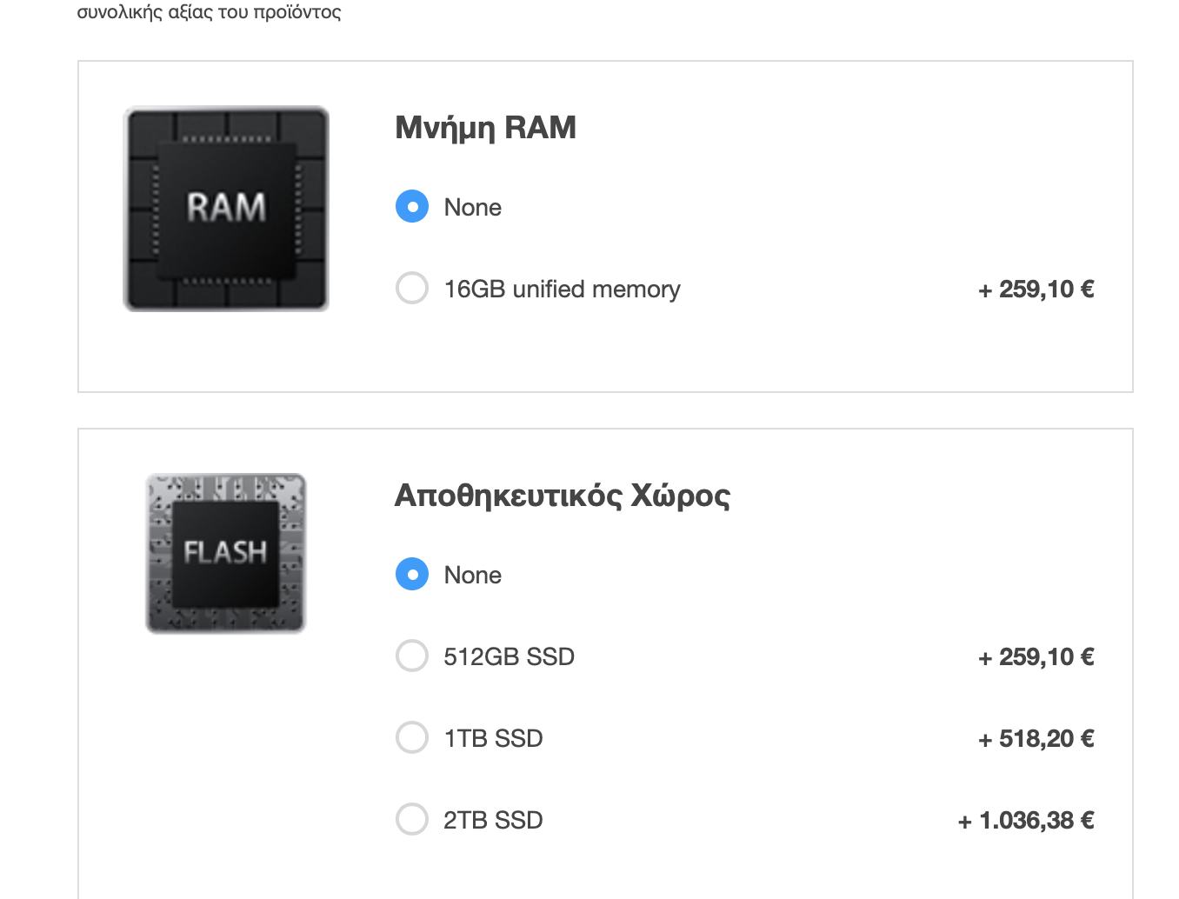Select the 16GB unified memory radio button
This screenshot has height=899, width=1179.
point(412,288)
